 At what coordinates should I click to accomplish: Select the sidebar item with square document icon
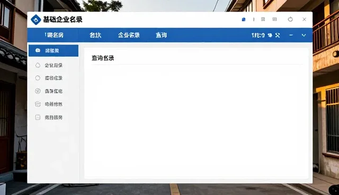(53, 118)
